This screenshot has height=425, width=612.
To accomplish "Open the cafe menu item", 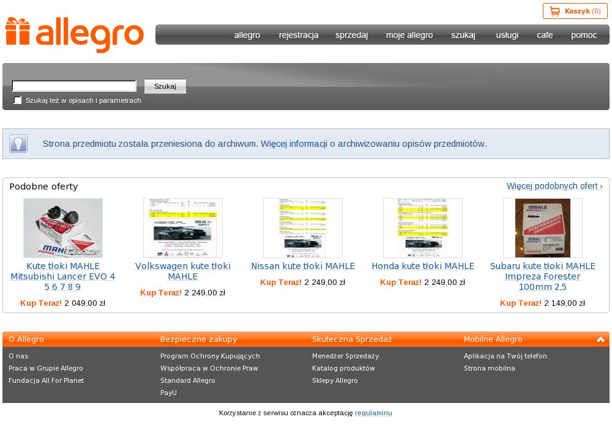I will [545, 35].
